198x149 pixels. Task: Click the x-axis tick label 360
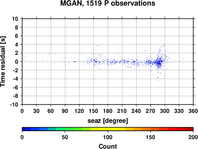pyautogui.click(x=193, y=111)
